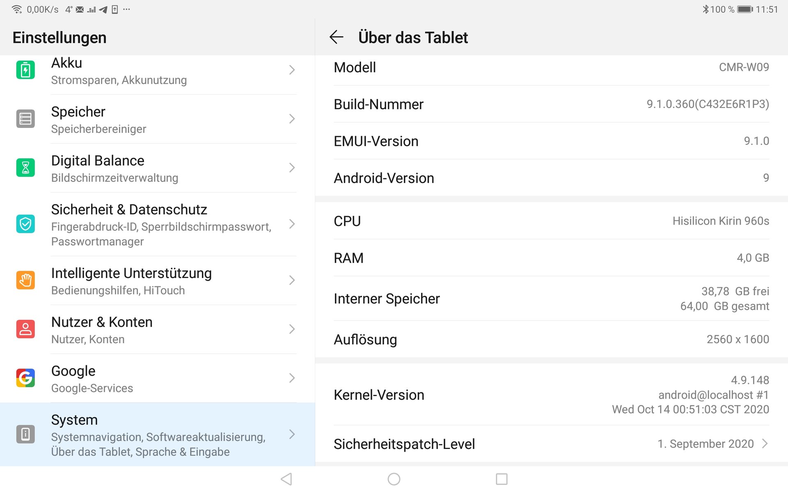788x492 pixels.
Task: Tap the red Nutzer & Konten person icon
Action: tap(25, 329)
